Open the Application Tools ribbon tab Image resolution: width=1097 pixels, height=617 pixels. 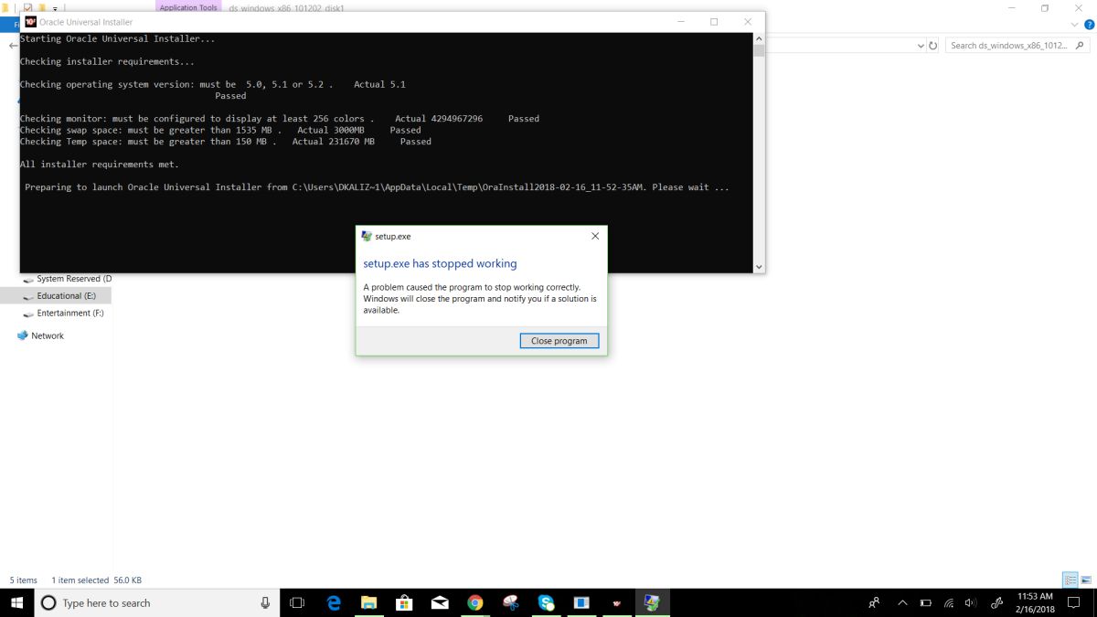[188, 7]
